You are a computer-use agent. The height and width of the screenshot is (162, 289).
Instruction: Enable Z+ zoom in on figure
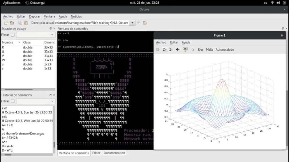click(x=165, y=49)
